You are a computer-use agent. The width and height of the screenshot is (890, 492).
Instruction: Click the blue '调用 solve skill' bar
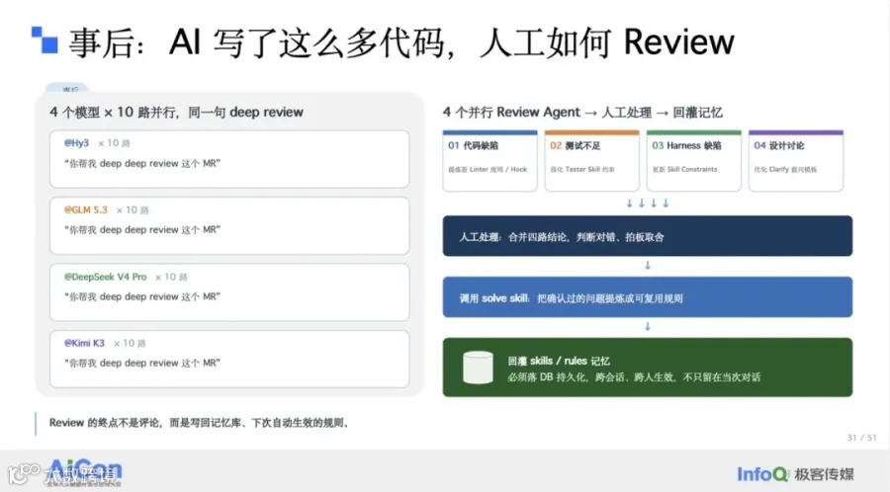(x=648, y=297)
